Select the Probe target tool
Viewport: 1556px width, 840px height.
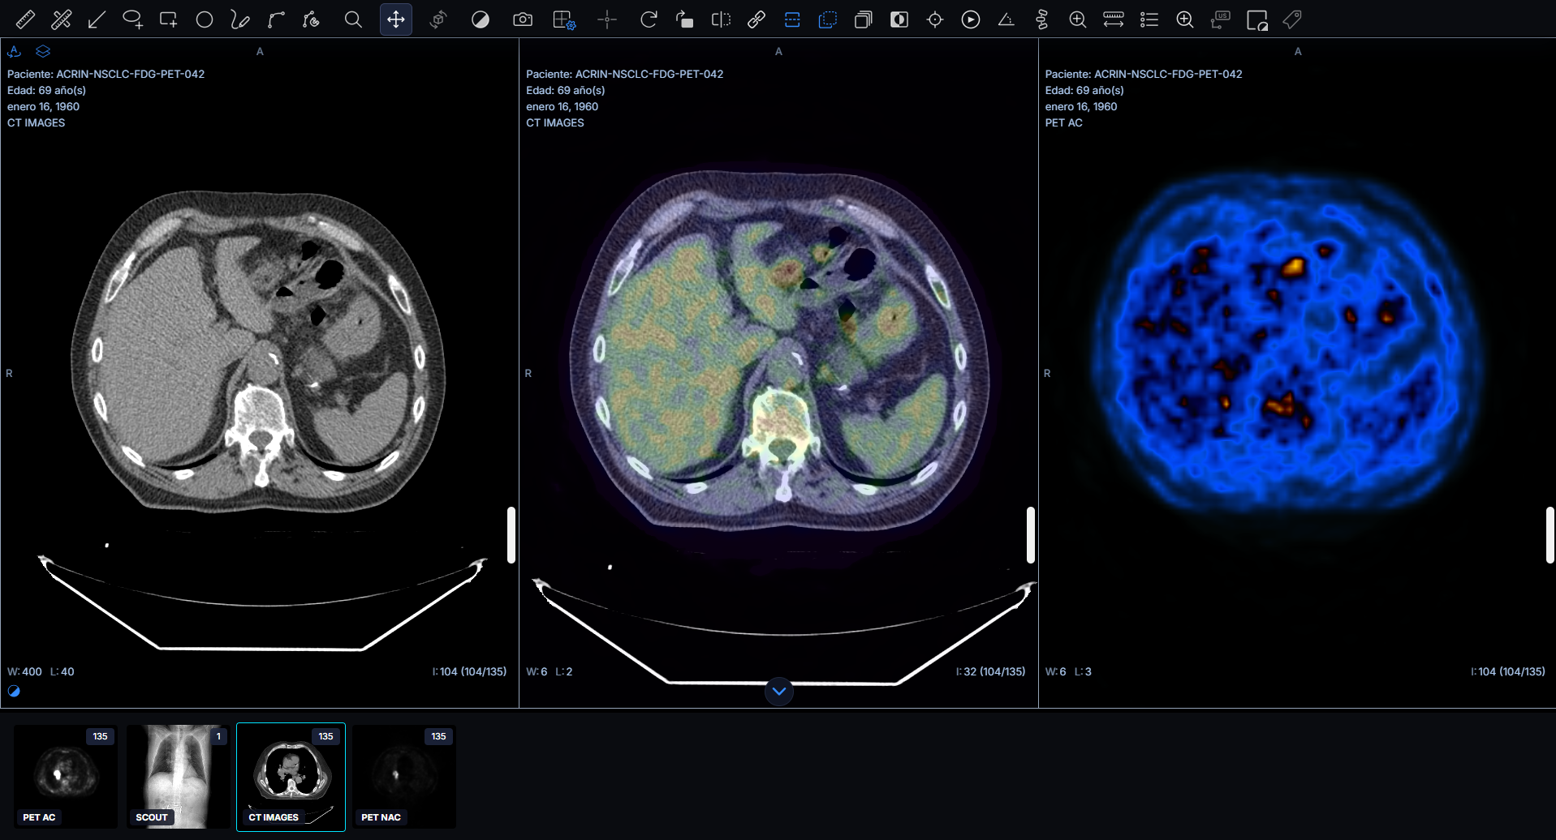[x=935, y=19]
